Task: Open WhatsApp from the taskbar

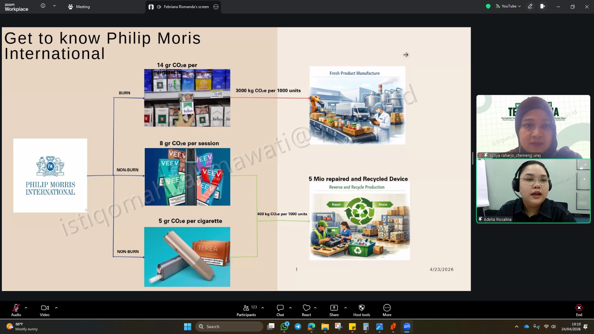Action: [284, 327]
